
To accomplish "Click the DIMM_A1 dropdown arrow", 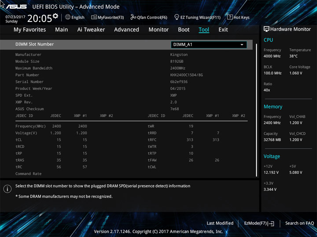I will (x=242, y=45).
